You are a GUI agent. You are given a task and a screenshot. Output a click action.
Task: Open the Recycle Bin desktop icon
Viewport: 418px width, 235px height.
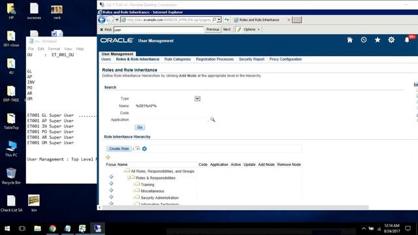pos(11,176)
